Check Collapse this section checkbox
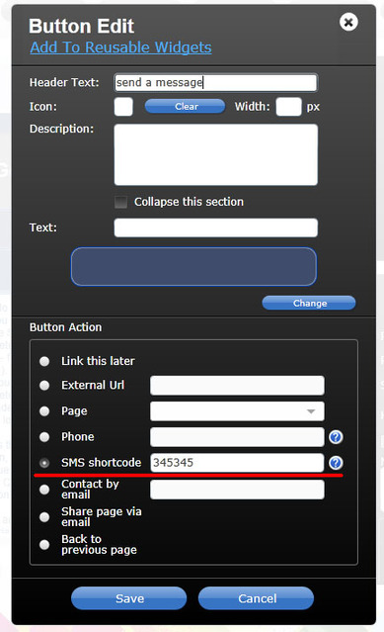The image size is (384, 632). [x=121, y=202]
